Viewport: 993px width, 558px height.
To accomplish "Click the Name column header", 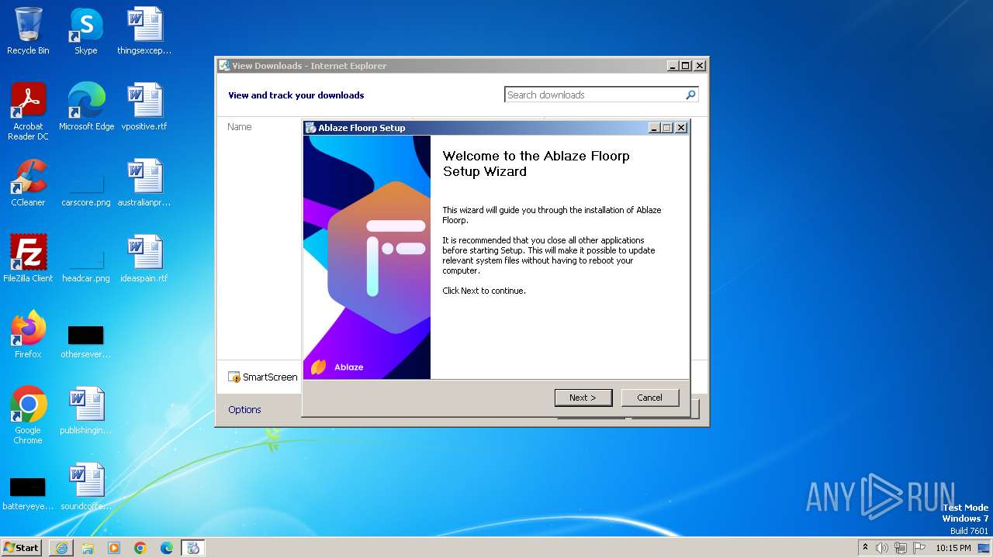I will [x=240, y=126].
